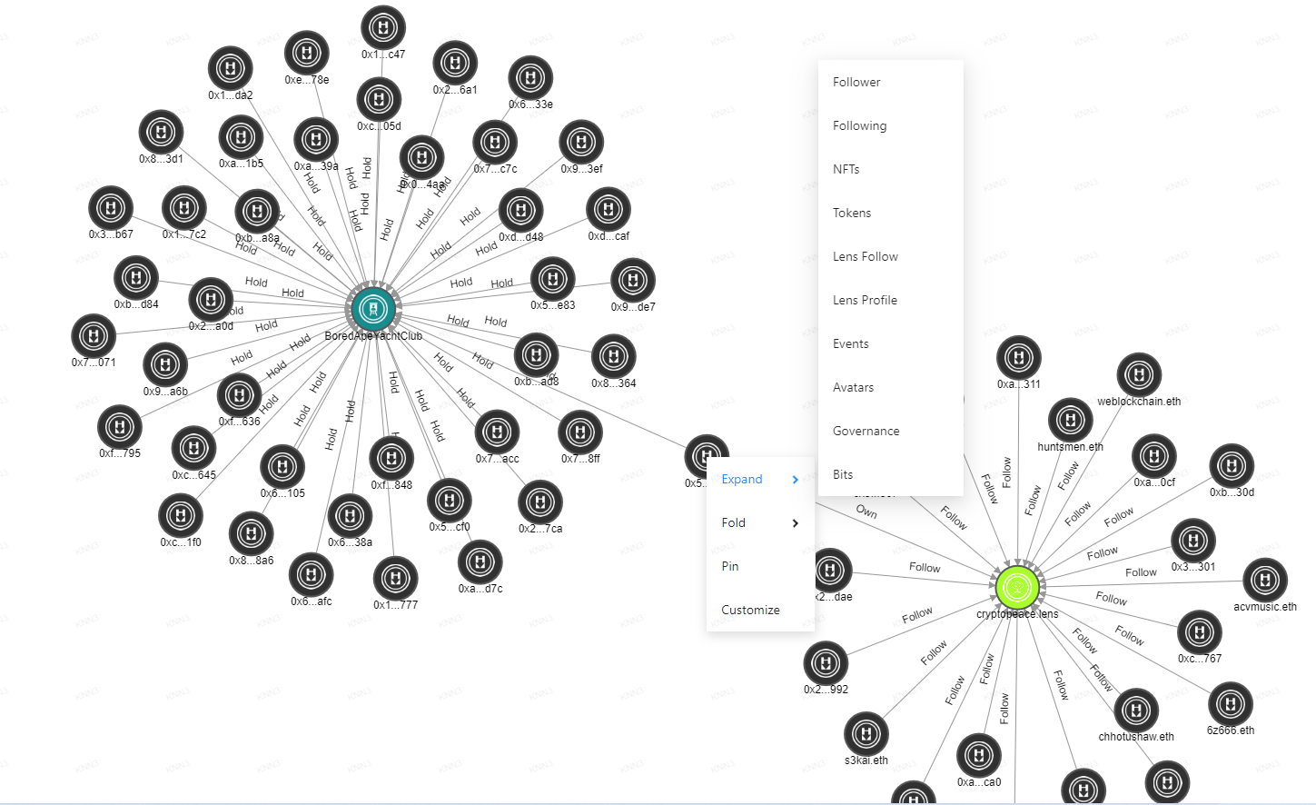
Task: Click the 0x3...301 node icon
Action: point(1193,541)
